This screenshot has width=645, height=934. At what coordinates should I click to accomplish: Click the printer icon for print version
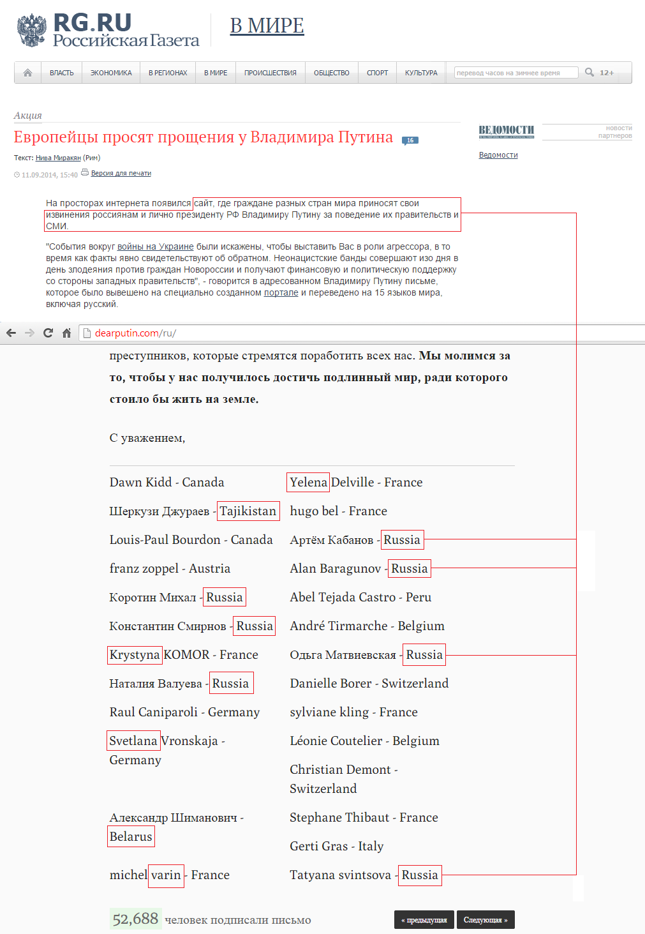click(85, 172)
